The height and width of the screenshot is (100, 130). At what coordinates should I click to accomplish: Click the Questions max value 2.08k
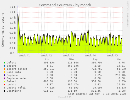pos(122,91)
